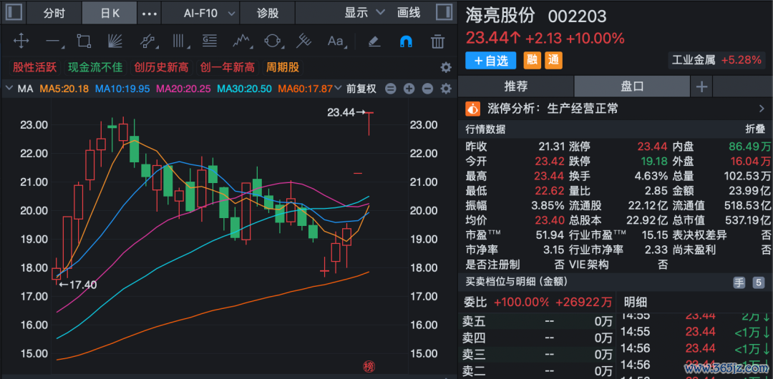Screen dimensions: 773x379
Task: Select the horizontal line drawing tool
Action: (53, 41)
